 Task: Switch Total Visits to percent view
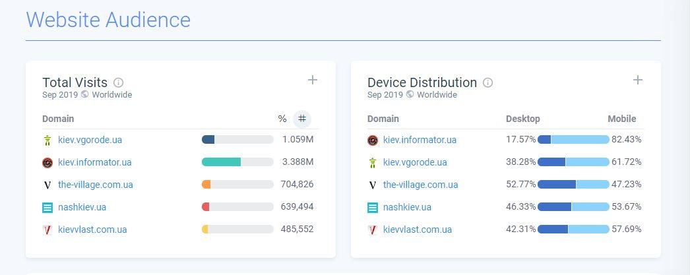pos(282,119)
